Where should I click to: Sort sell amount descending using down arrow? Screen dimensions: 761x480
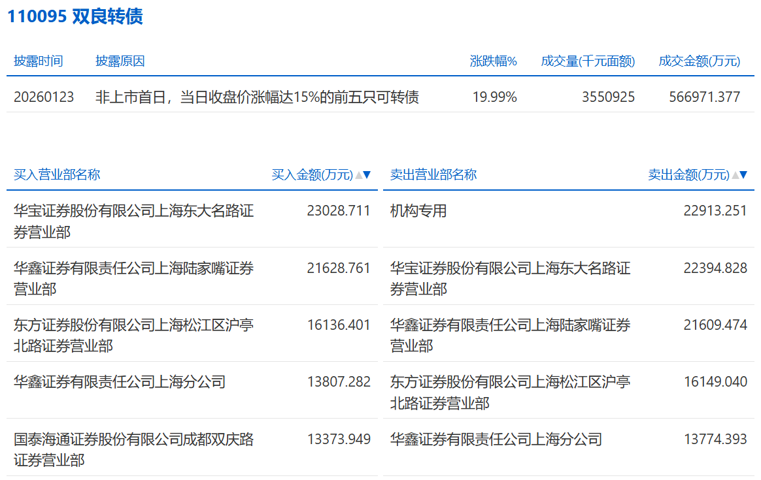(x=743, y=175)
